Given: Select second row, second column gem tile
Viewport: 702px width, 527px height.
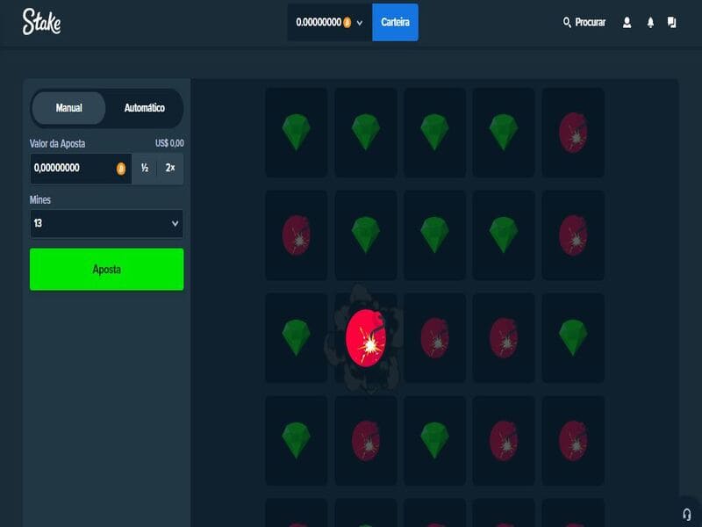Looking at the screenshot, I should (366, 235).
